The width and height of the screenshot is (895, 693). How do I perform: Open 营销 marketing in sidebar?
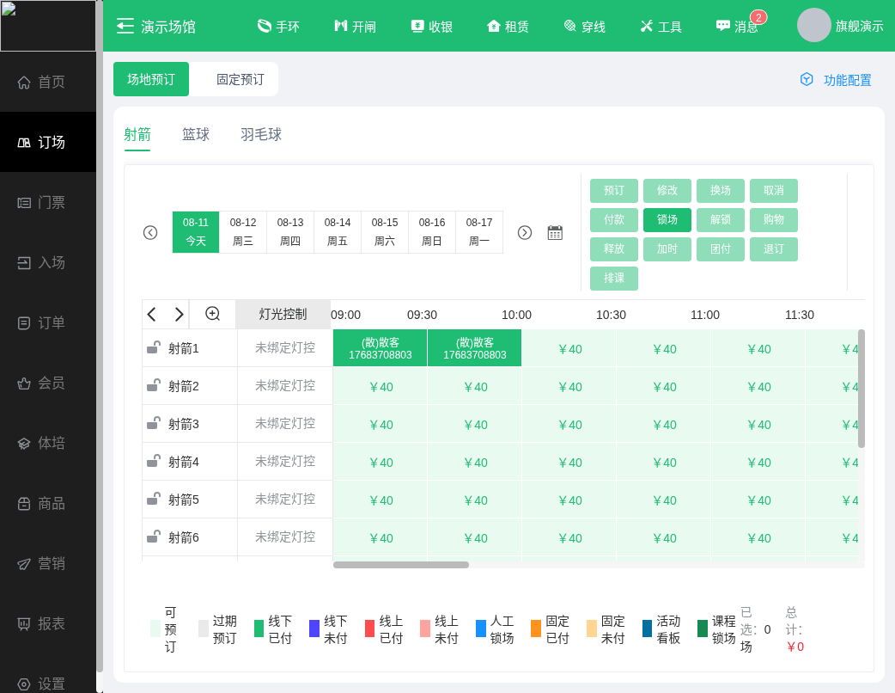click(48, 564)
